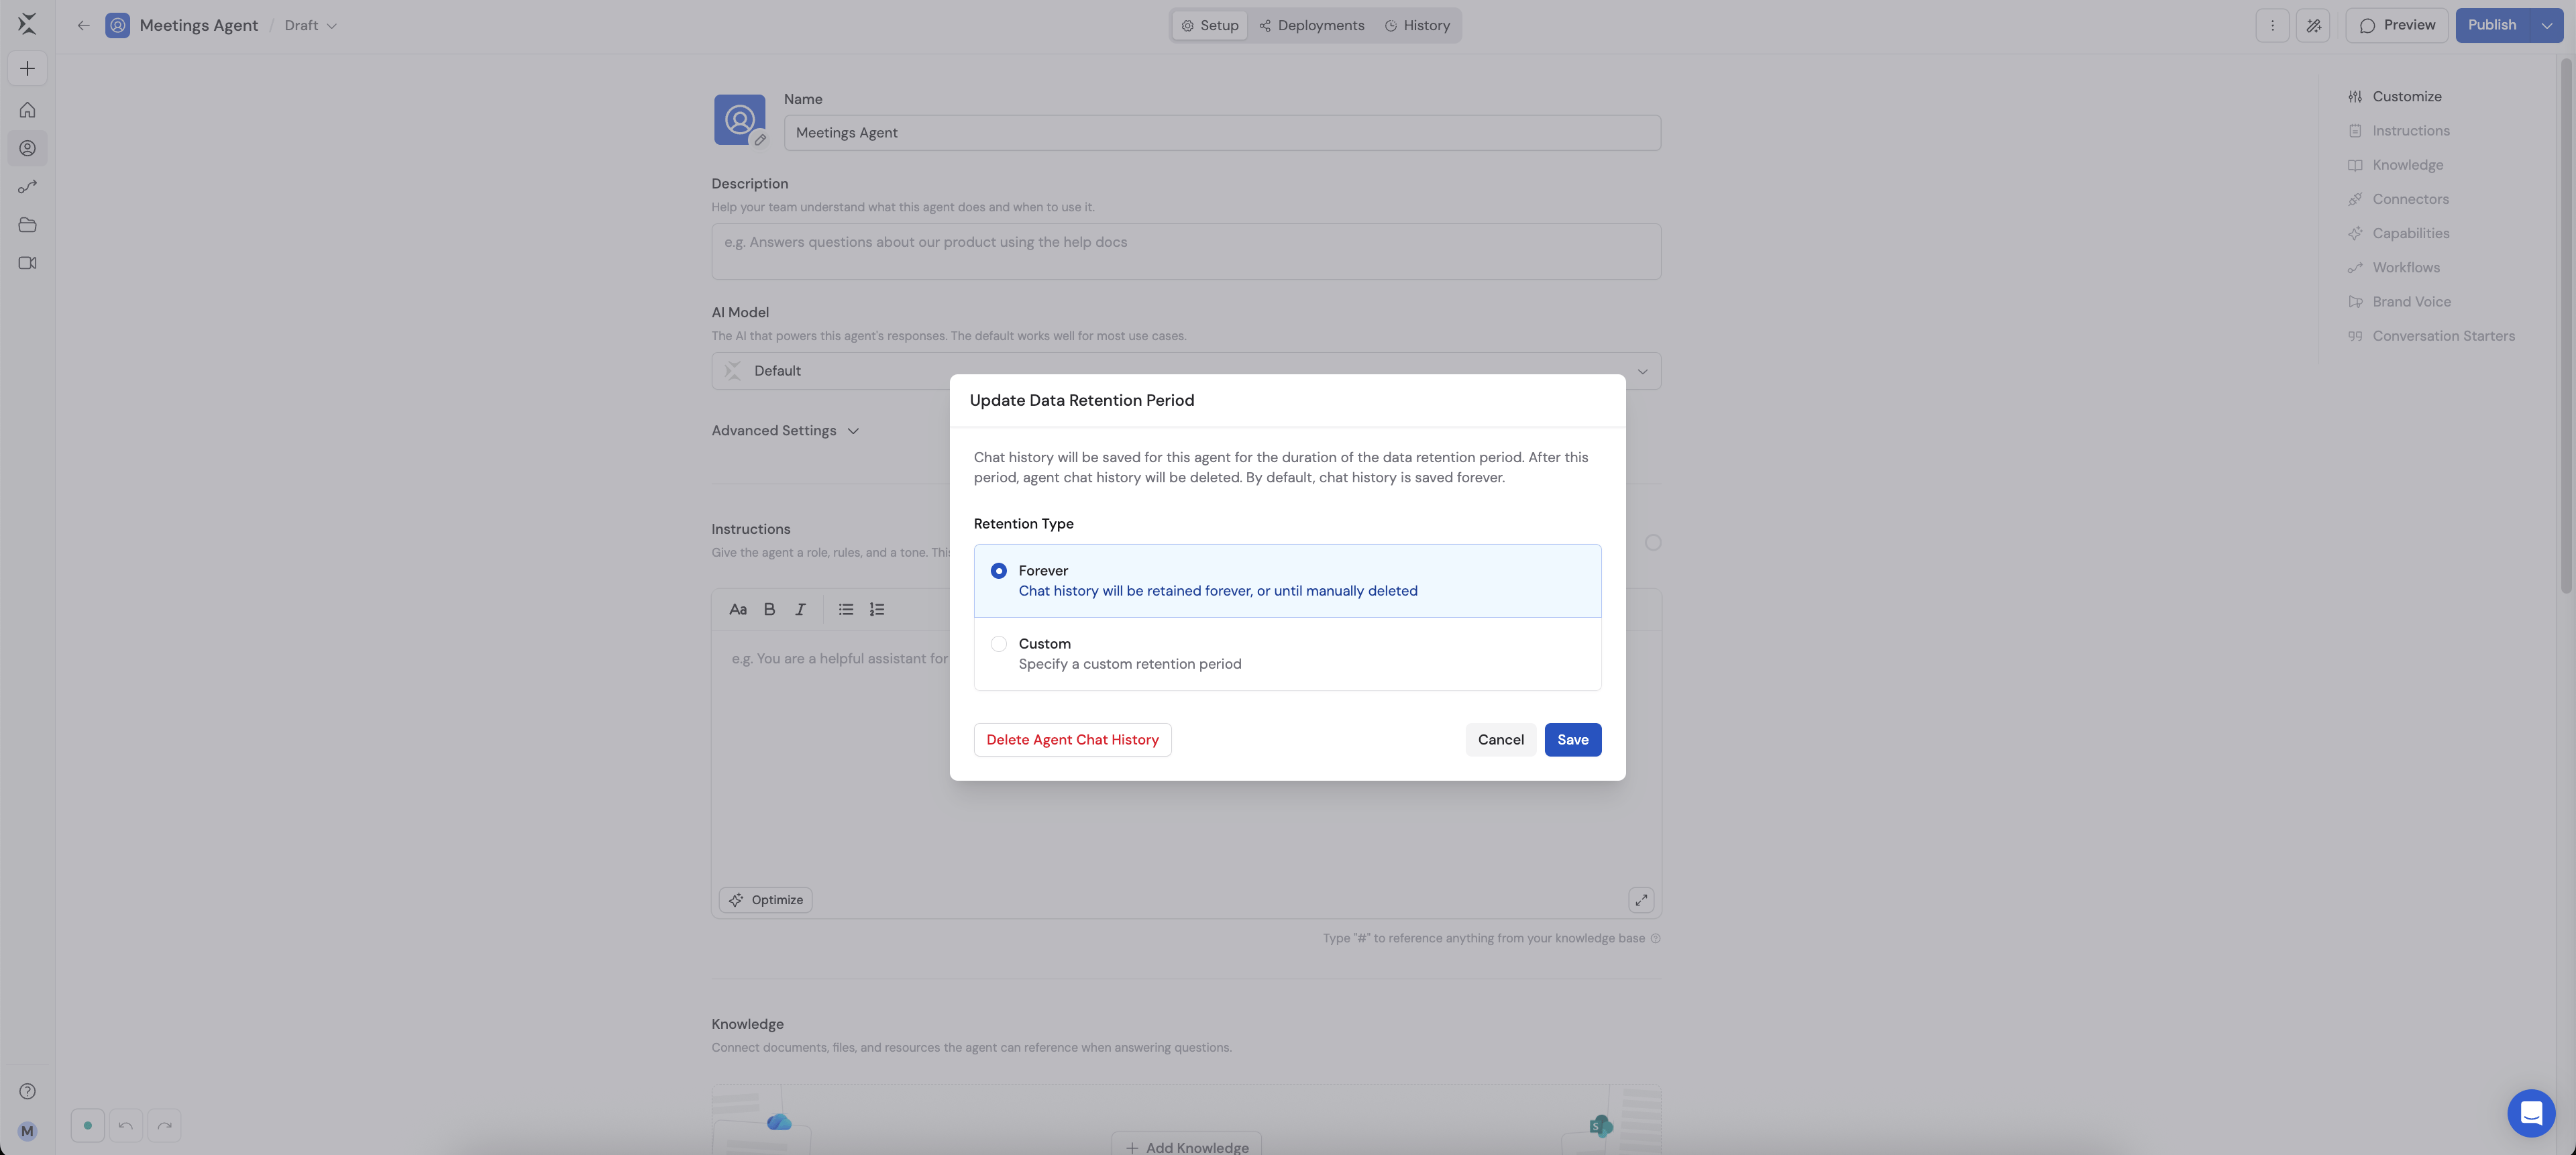Insert a numbered list
2576x1155 pixels.
pos(877,609)
